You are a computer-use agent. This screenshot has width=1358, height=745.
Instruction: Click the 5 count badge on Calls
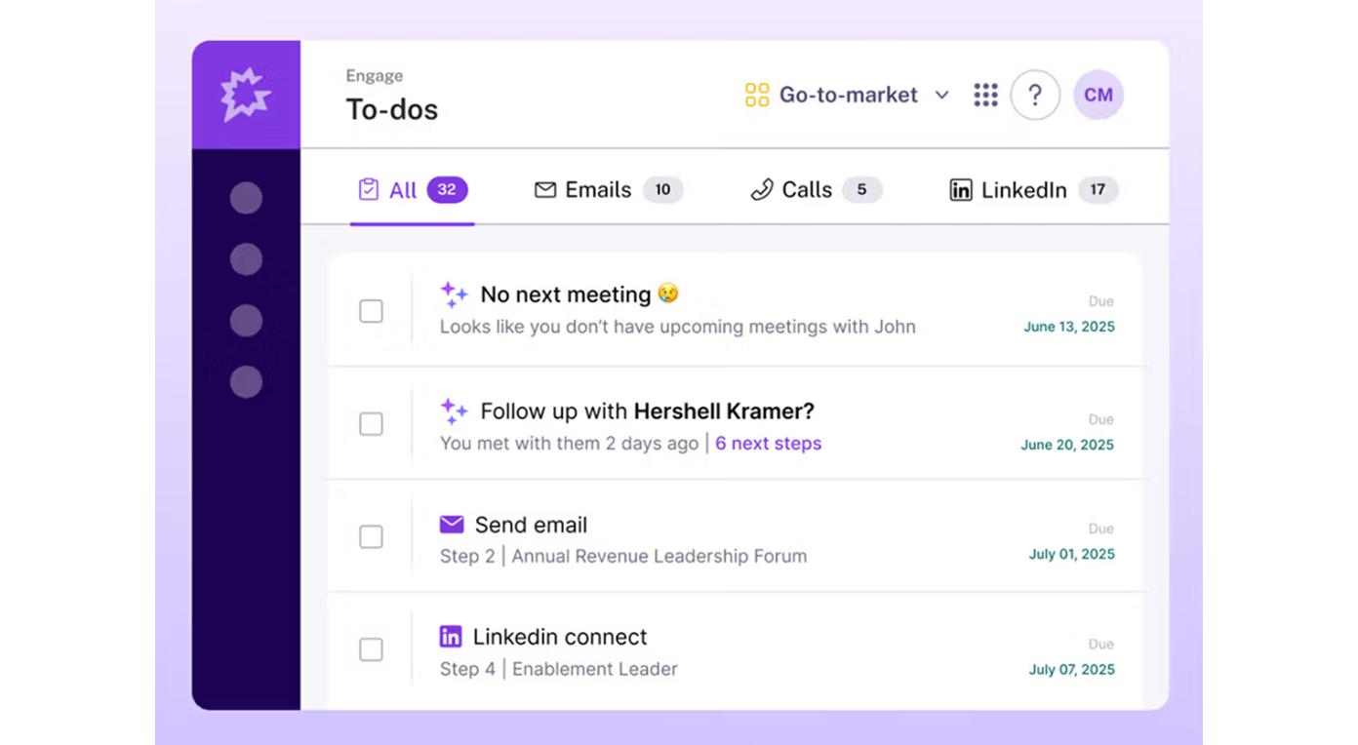click(x=862, y=190)
